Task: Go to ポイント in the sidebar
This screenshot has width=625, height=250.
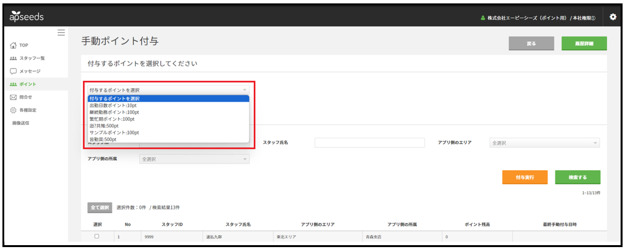Action: pos(28,85)
